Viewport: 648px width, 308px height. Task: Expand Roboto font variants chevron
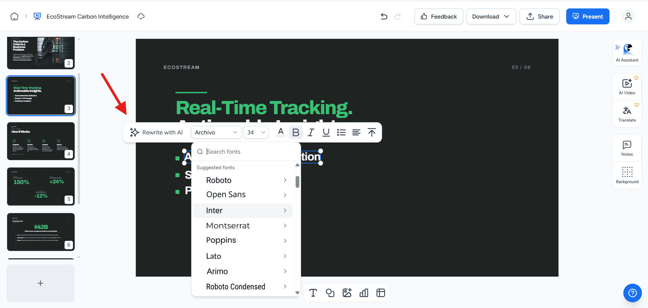coord(285,180)
